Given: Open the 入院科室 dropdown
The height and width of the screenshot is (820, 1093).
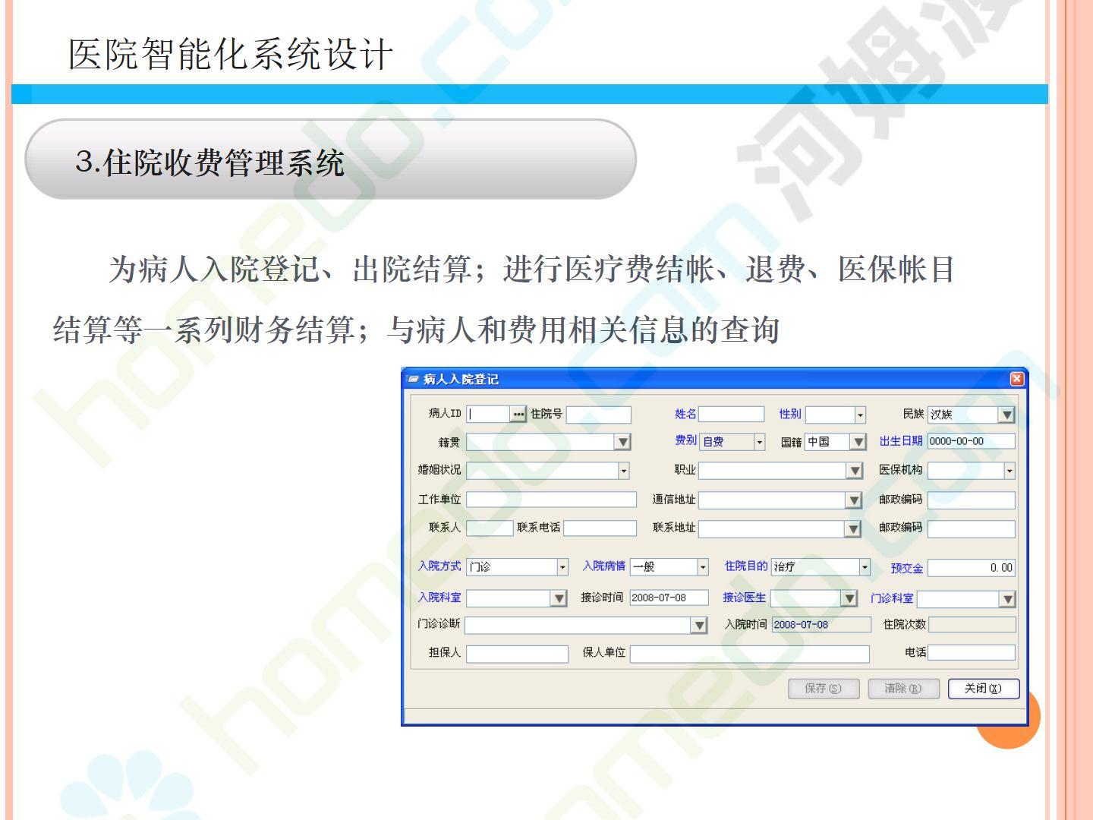Looking at the screenshot, I should (559, 598).
